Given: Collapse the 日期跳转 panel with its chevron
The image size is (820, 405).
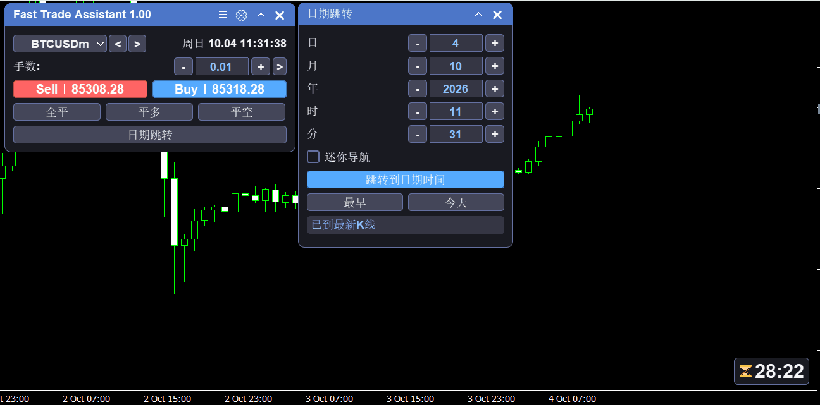Looking at the screenshot, I should click(478, 15).
